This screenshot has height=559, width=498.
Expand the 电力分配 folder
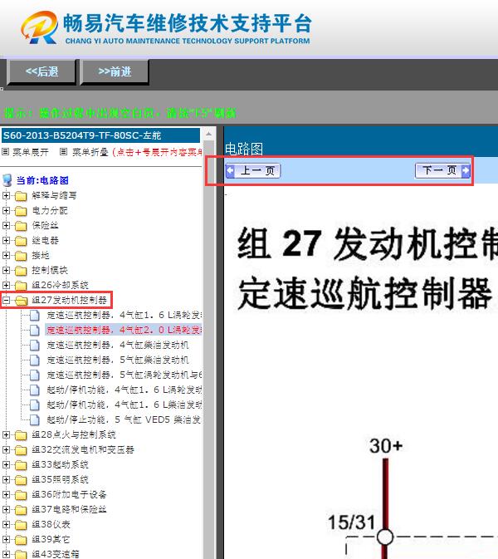6,210
